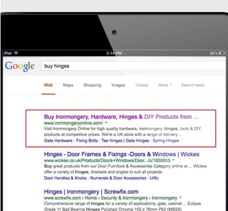Click the iPad carrier label
Image resolution: width=228 pixels, height=211 pixels.
click(8, 53)
